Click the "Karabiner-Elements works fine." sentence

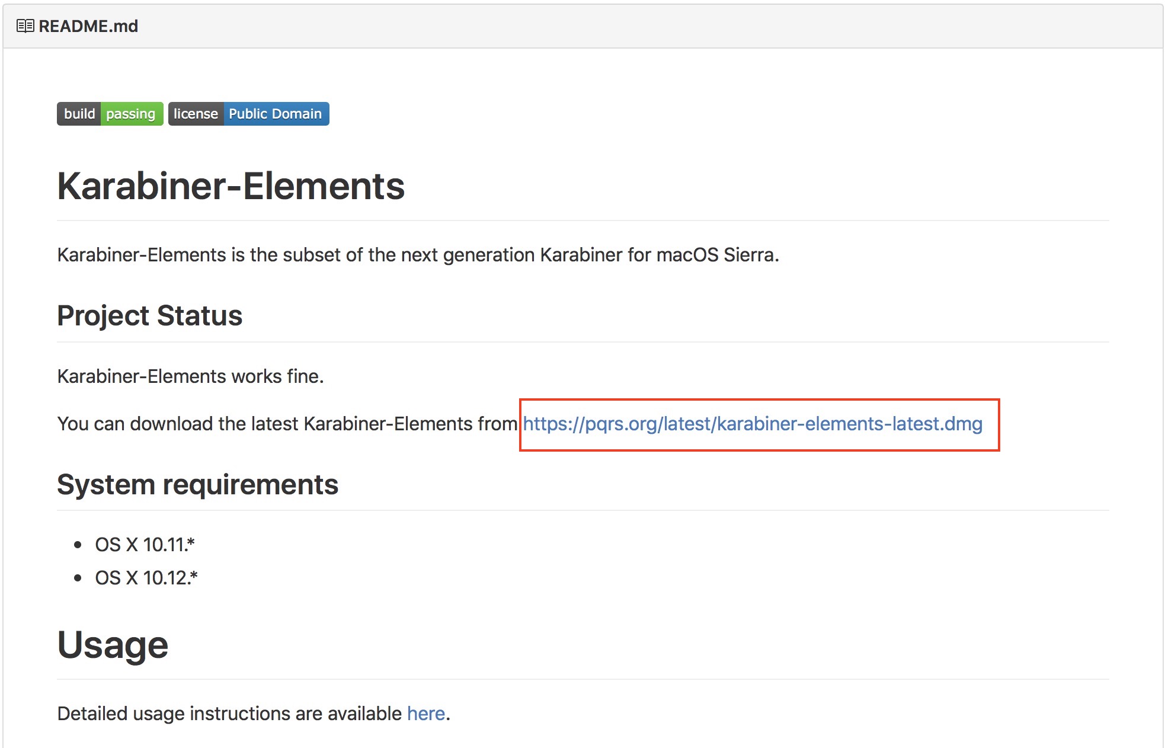[190, 376]
